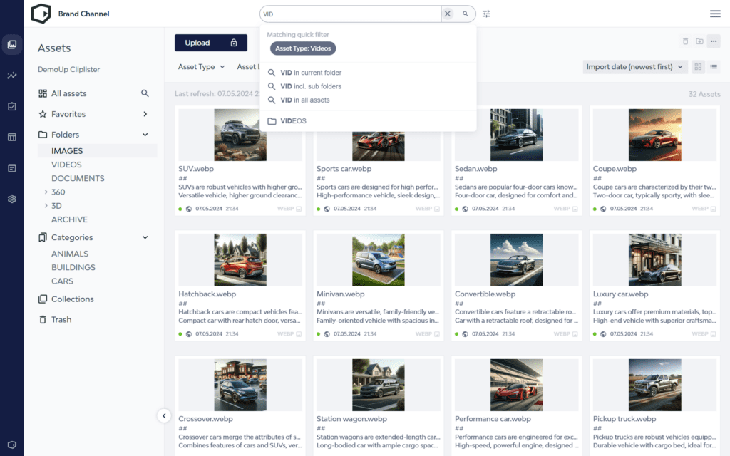This screenshot has width=730, height=456.
Task: Open the Calendar icon in left sidebar
Action: pos(11,135)
